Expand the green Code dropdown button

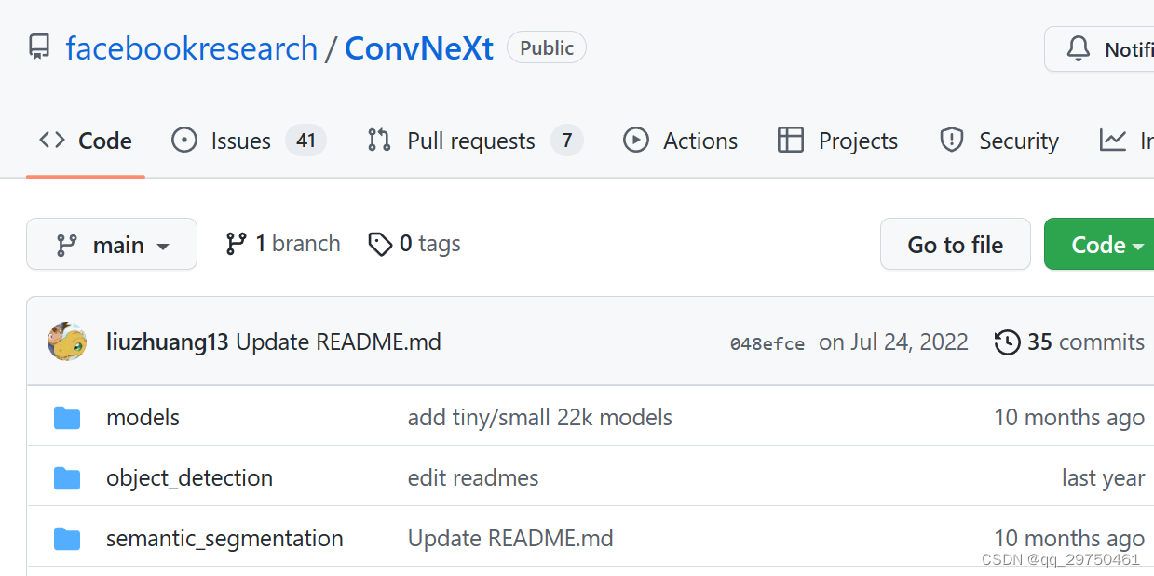pos(1099,244)
